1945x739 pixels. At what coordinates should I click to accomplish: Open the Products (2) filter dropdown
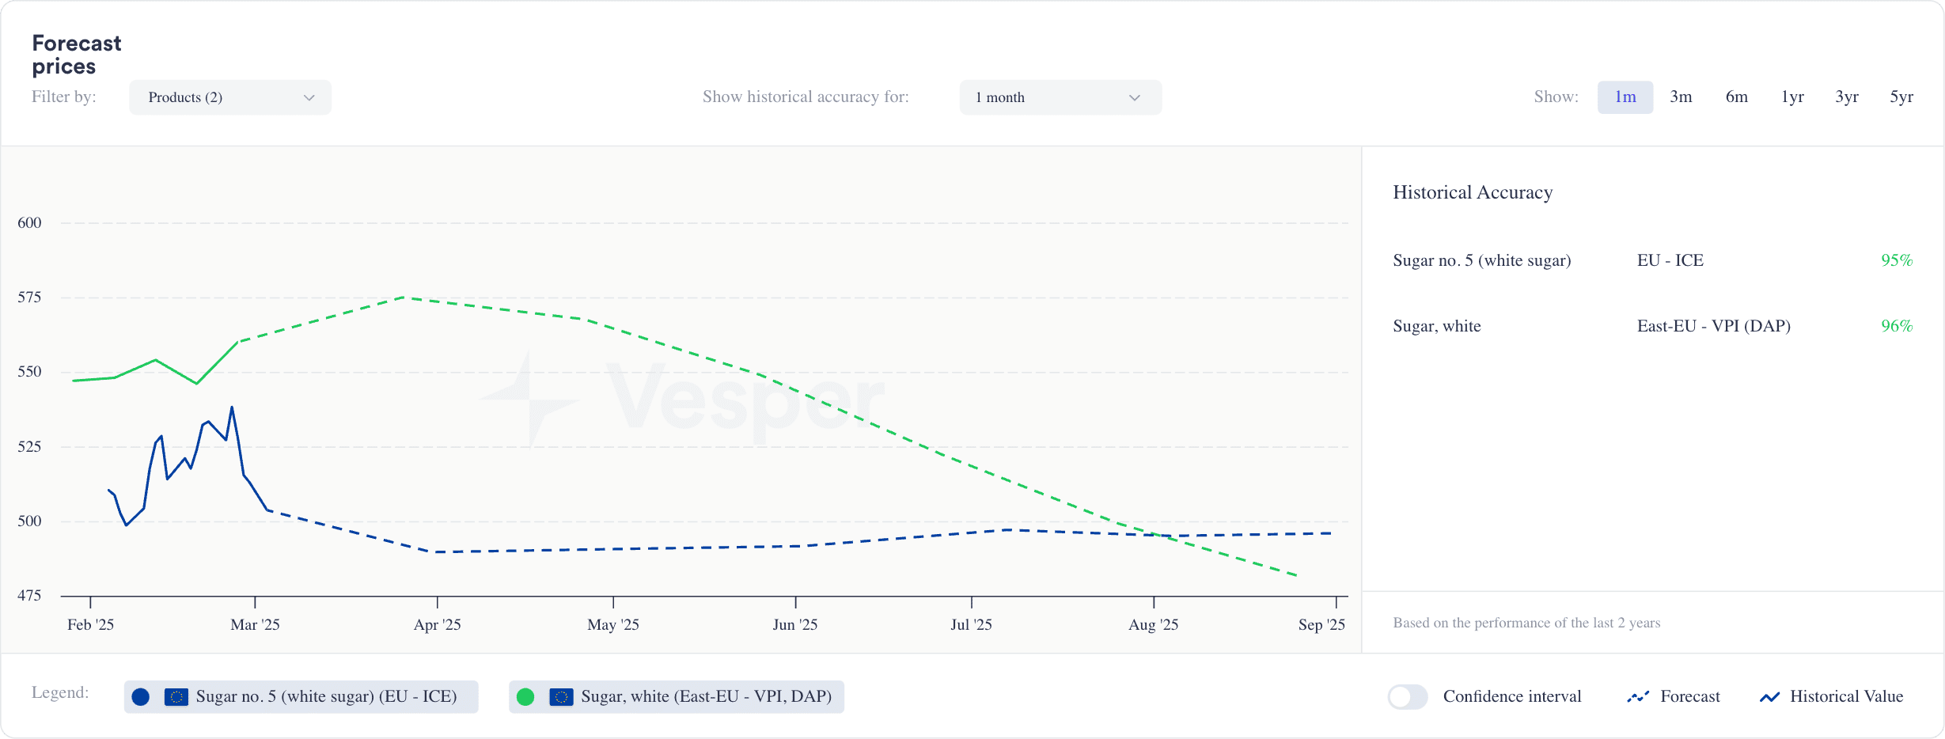click(x=229, y=97)
